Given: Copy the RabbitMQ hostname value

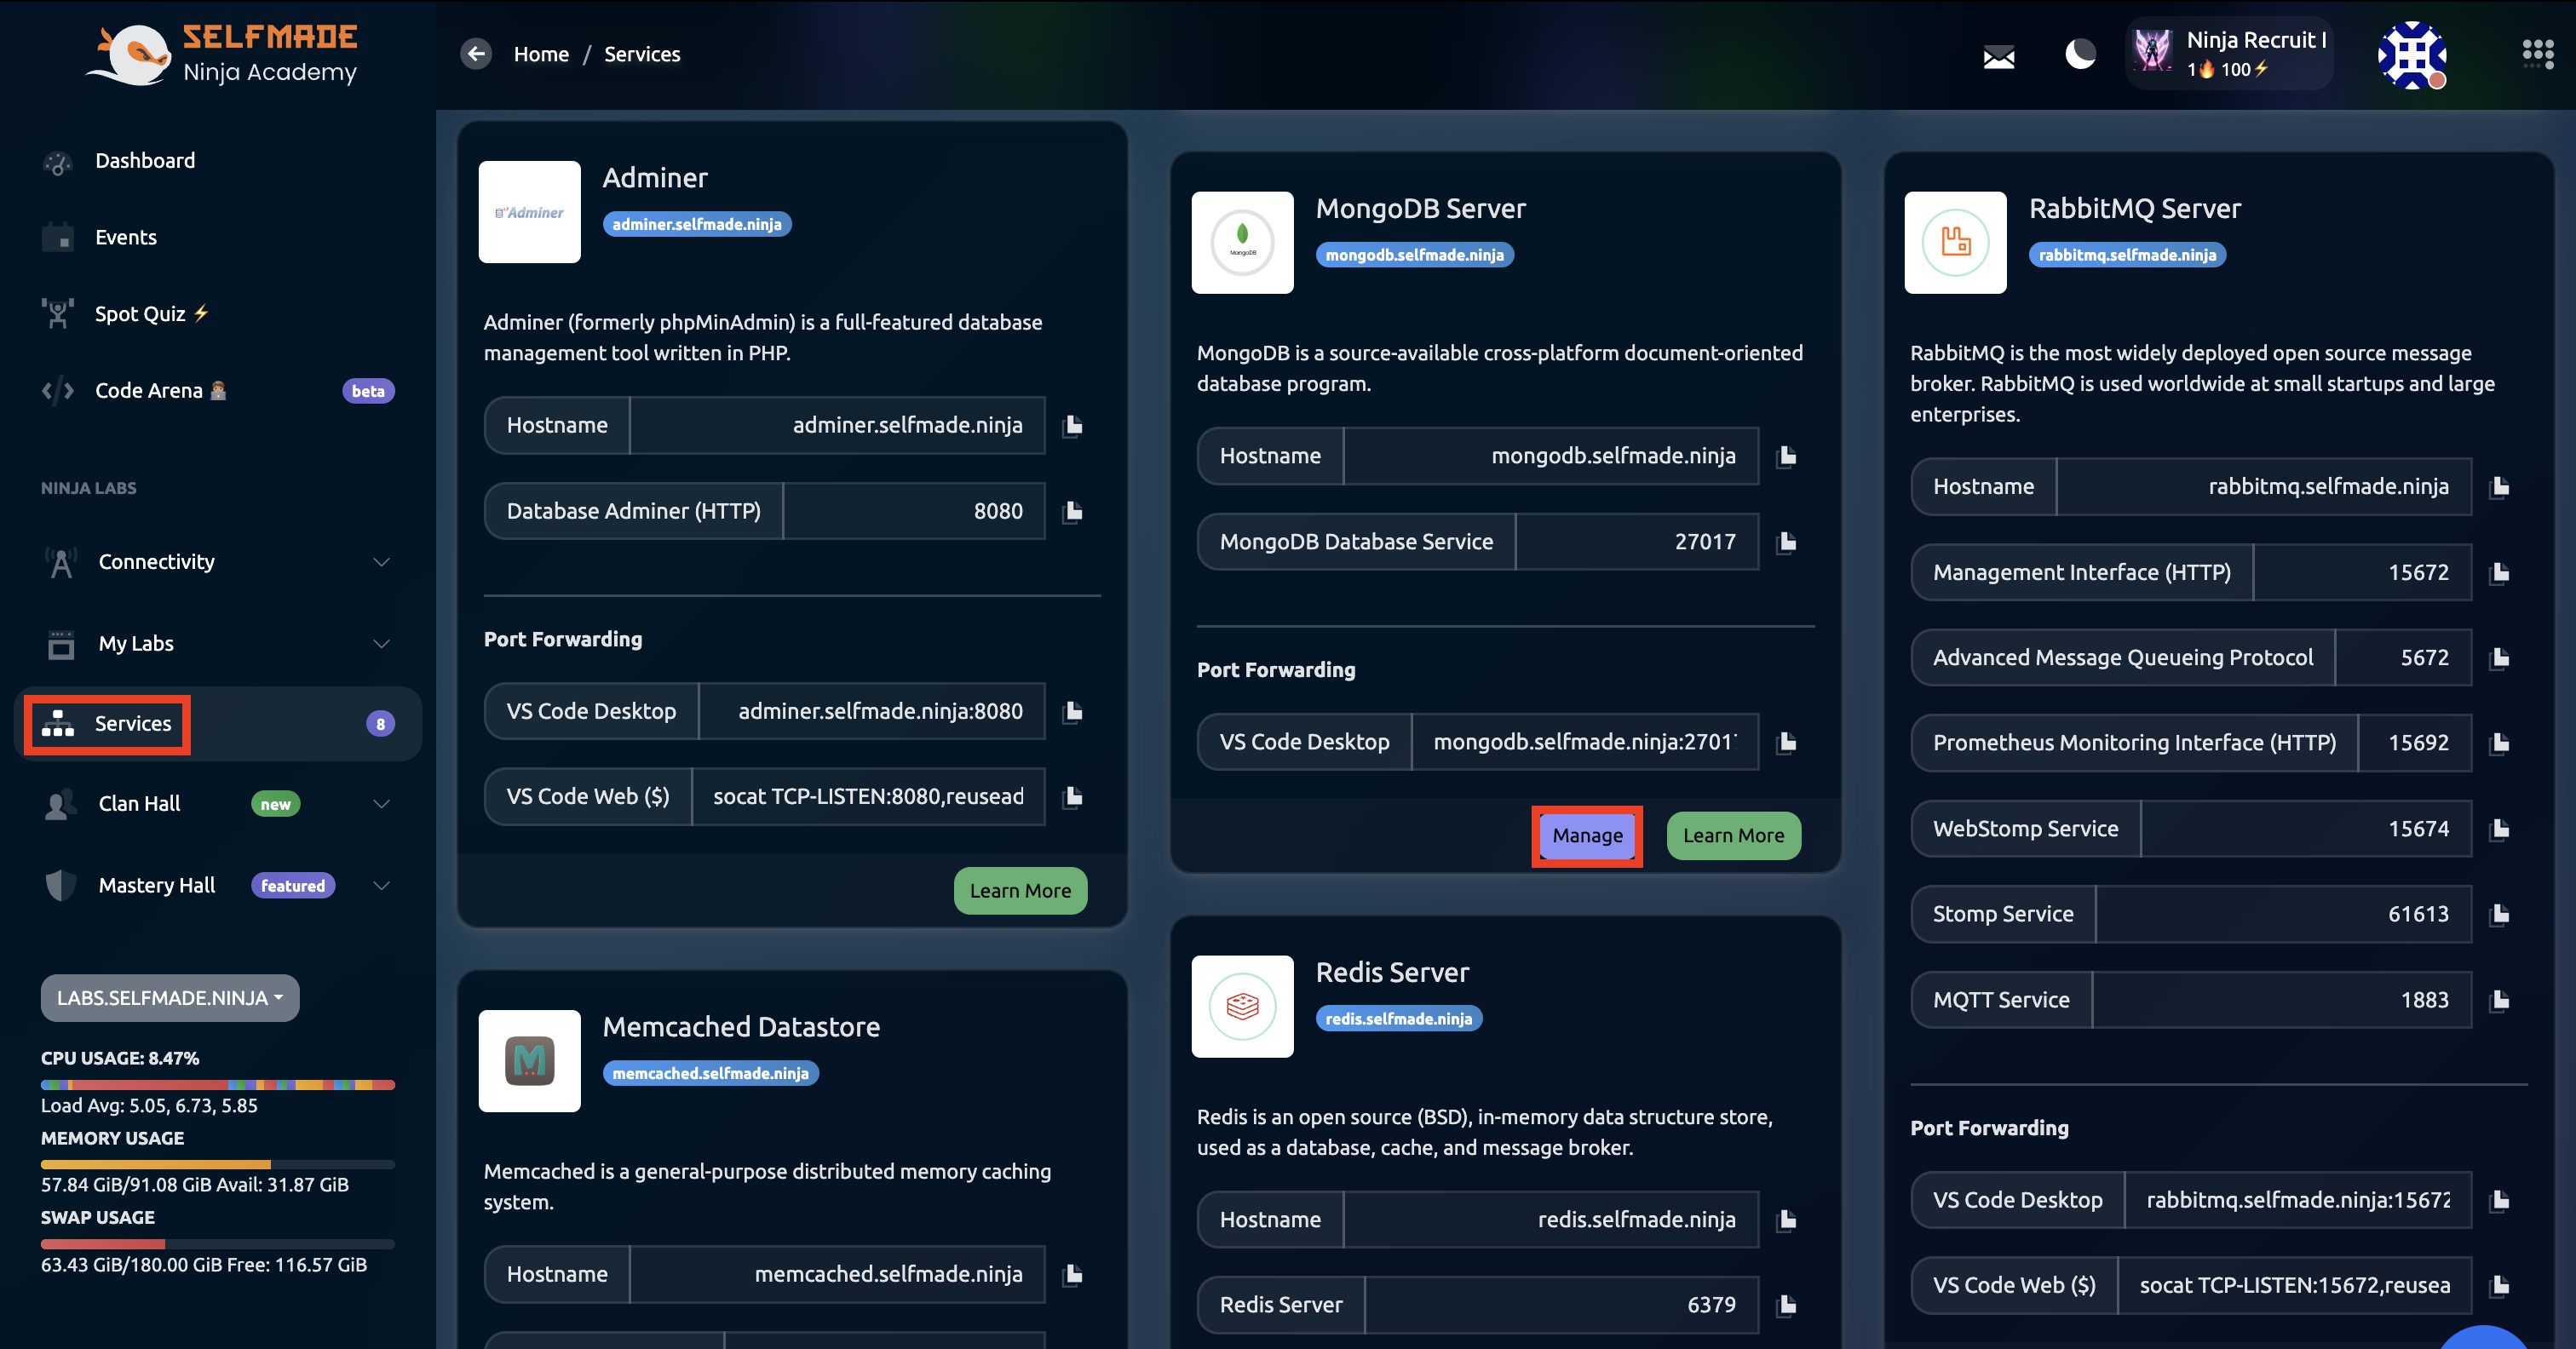Looking at the screenshot, I should coord(2500,487).
